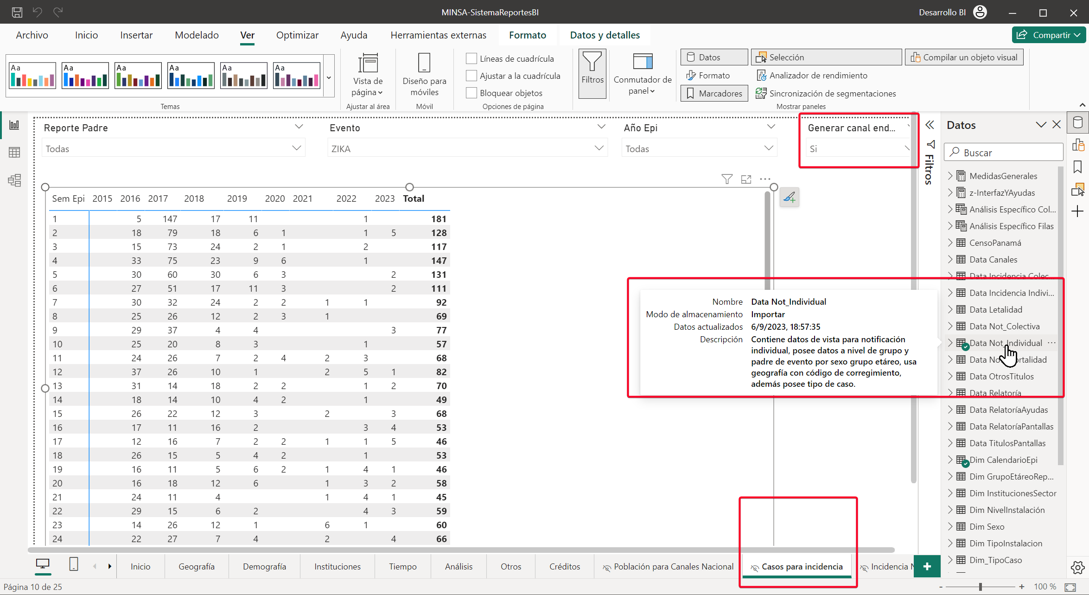Image resolution: width=1089 pixels, height=595 pixels.
Task: Toggle Sincronización de segmentaciones pane
Action: point(826,93)
